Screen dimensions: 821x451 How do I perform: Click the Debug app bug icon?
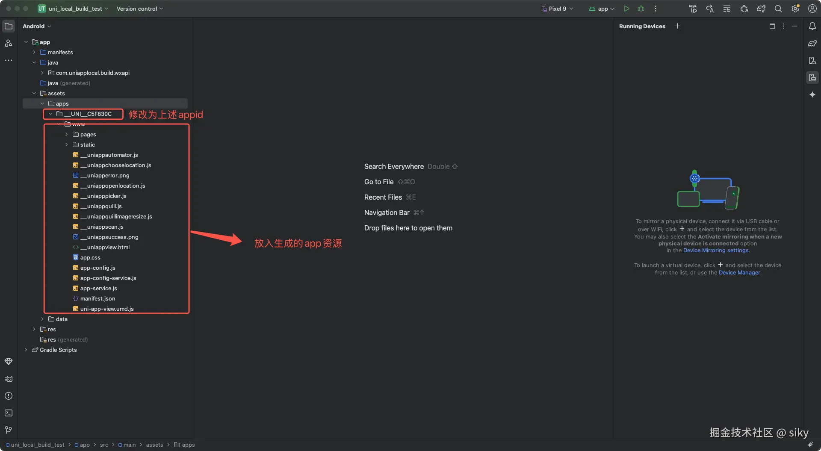pos(641,9)
